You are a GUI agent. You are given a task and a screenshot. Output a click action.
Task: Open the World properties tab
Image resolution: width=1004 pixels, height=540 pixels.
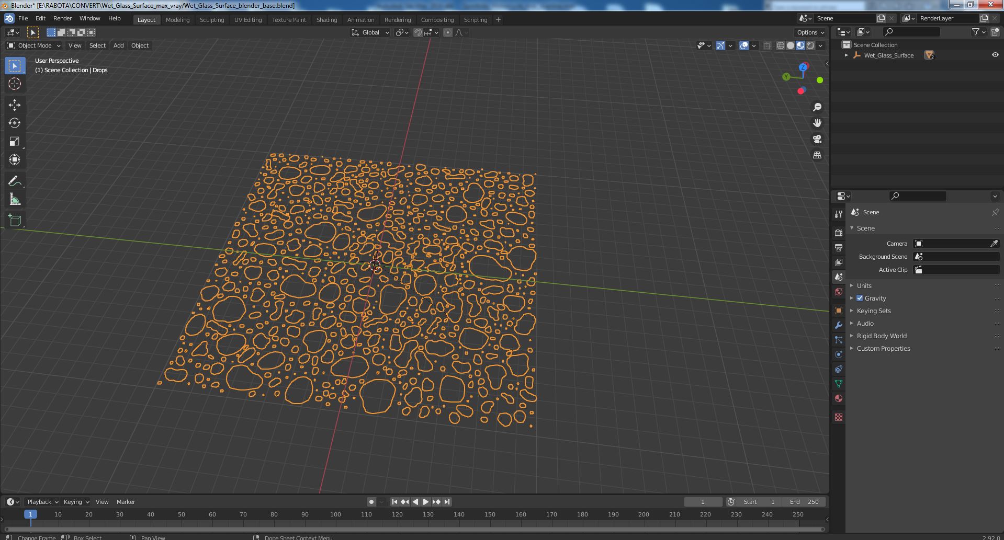[x=839, y=292]
